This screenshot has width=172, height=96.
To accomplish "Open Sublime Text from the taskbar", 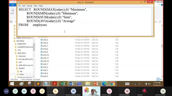I will coord(38,84).
